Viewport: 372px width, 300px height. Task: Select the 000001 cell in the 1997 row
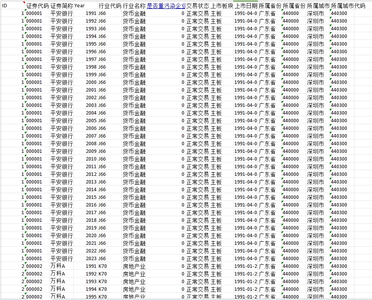37,59
